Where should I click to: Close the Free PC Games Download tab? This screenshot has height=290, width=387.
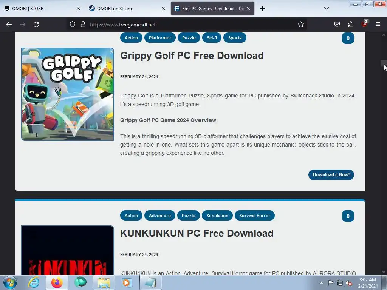248,8
